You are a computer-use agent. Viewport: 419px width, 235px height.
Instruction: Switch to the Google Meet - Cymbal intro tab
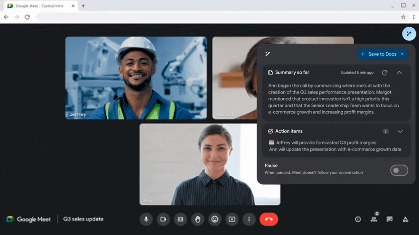tap(39, 5)
